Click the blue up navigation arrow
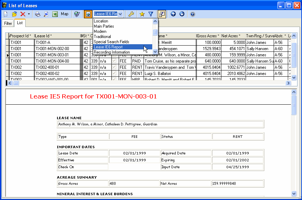This screenshot has height=200, width=302. (173, 14)
